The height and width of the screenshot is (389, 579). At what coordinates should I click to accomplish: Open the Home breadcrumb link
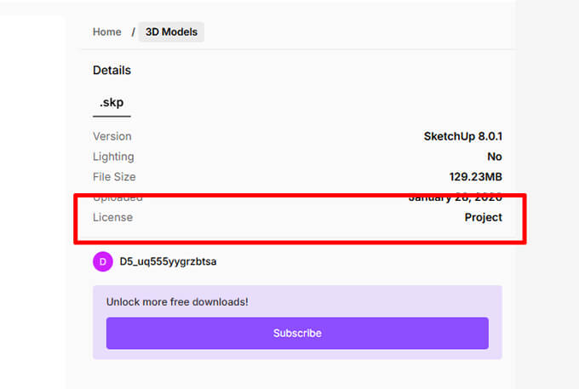(x=107, y=32)
